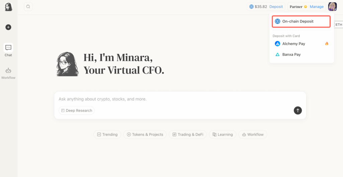
Task: Open the Chat section in sidebar
Action: click(x=8, y=50)
